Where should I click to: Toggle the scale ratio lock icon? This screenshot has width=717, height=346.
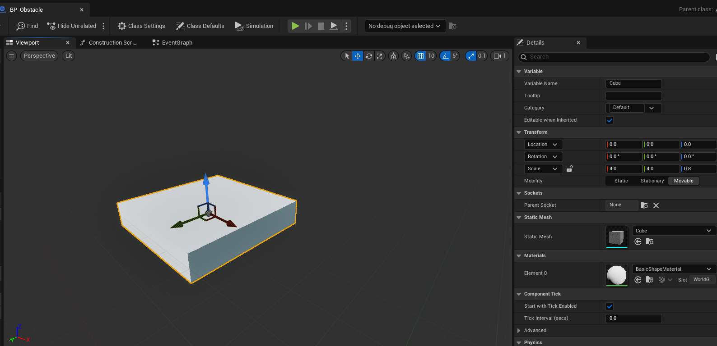coord(570,168)
